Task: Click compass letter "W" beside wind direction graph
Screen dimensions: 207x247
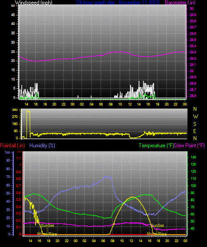Action: pos(195,117)
